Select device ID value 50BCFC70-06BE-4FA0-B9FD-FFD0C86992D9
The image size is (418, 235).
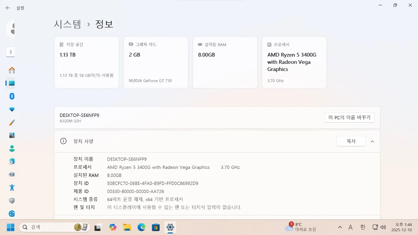(x=153, y=183)
